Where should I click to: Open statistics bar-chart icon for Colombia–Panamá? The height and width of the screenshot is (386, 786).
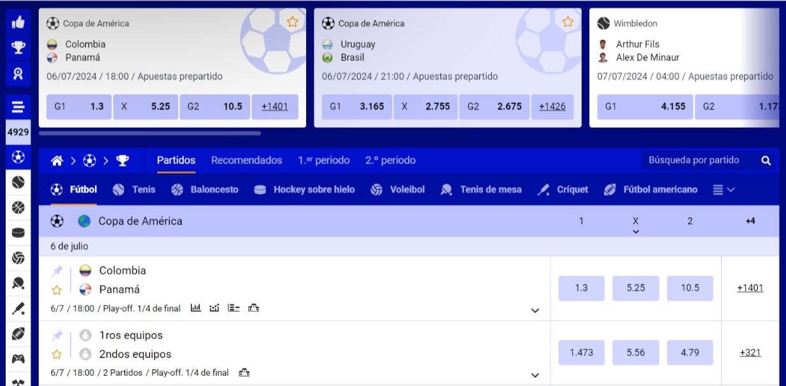[196, 308]
